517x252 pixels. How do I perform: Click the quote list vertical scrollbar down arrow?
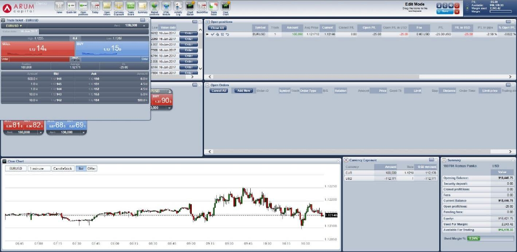click(x=200, y=68)
